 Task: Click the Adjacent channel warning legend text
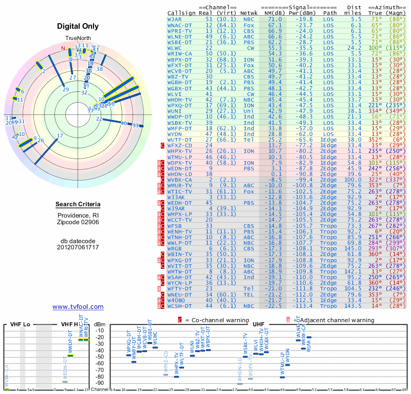[x=337, y=320]
